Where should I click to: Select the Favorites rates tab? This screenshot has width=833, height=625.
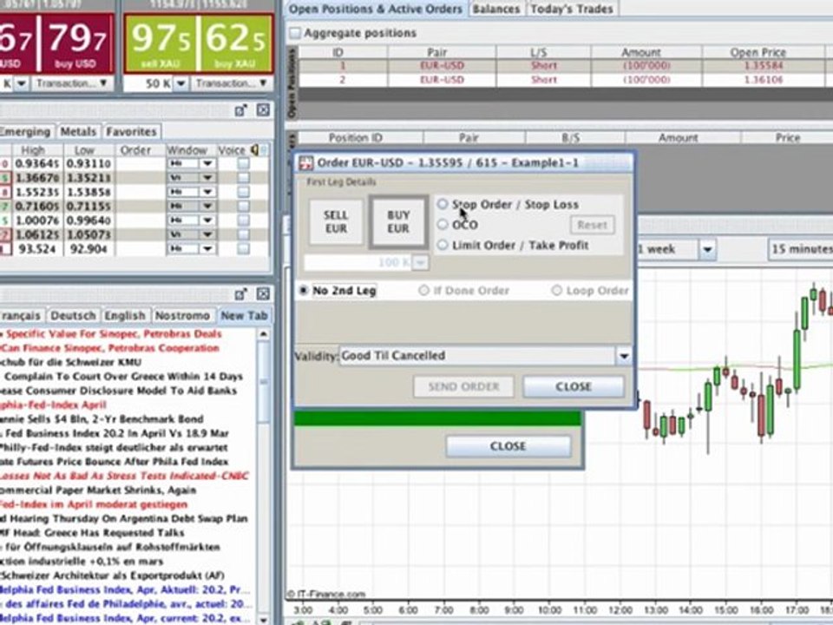point(131,131)
